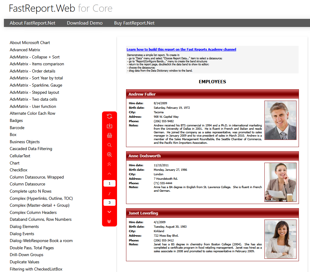Image resolution: width=310 pixels, height=272 pixels.
Task: Click the refresh report icon in red toolbar
Action: 109,116
